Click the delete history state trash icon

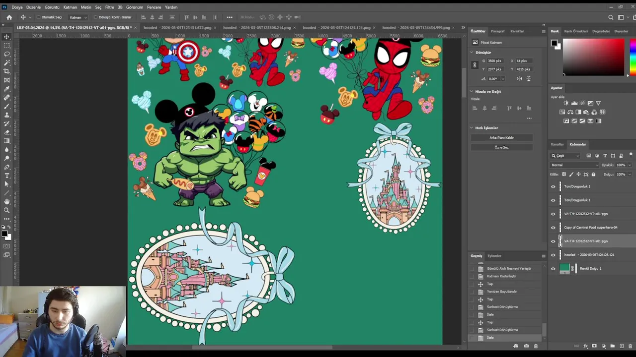[536, 346]
